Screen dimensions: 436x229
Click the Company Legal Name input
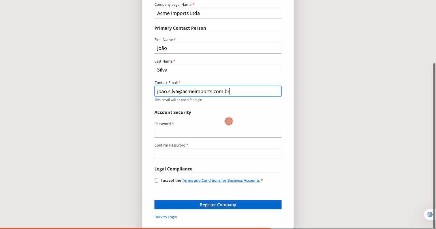point(218,13)
